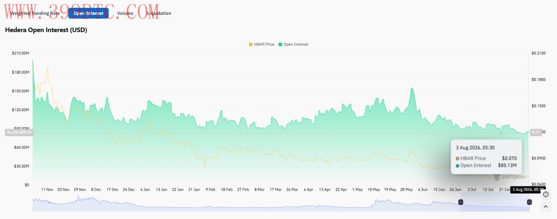Click the $0.070 HBAR Price tooltip value
Viewport: 557px width, 219px height.
[509, 158]
